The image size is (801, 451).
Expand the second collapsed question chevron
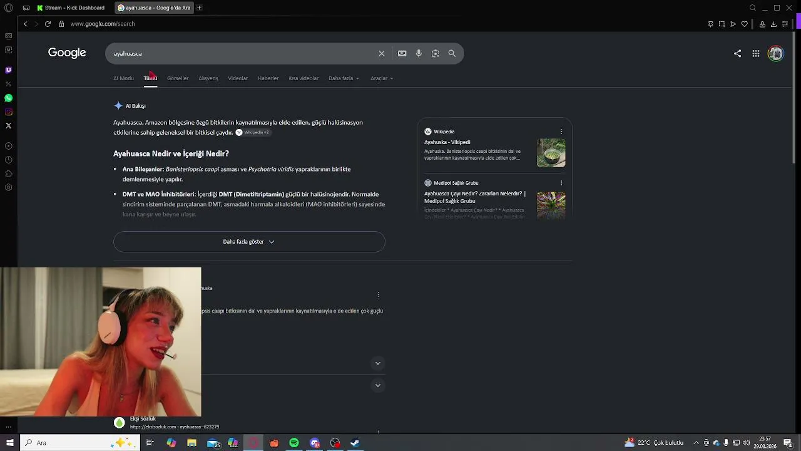tap(377, 385)
